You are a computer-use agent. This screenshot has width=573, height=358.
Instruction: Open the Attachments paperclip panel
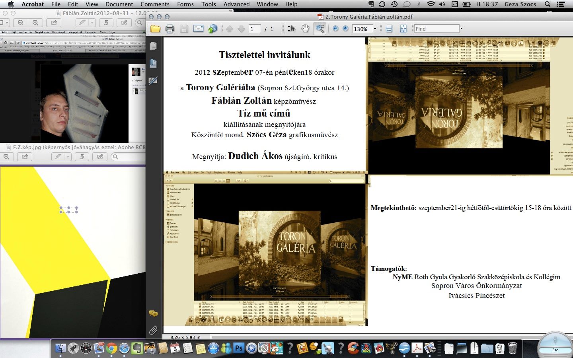click(153, 331)
